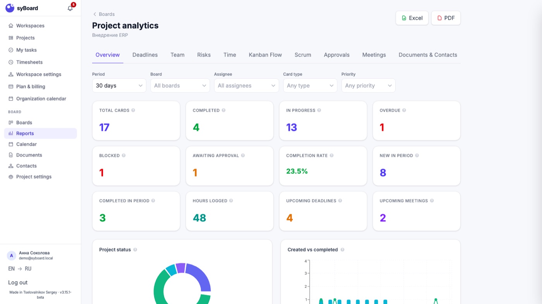Click the help icon beside In Progress
Image resolution: width=542 pixels, height=304 pixels.
click(319, 110)
